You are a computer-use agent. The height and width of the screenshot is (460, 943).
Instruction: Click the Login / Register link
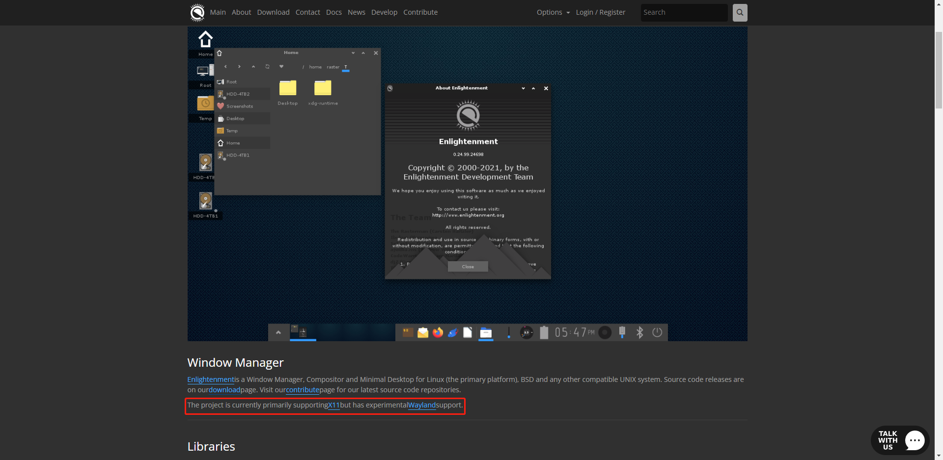click(x=600, y=12)
